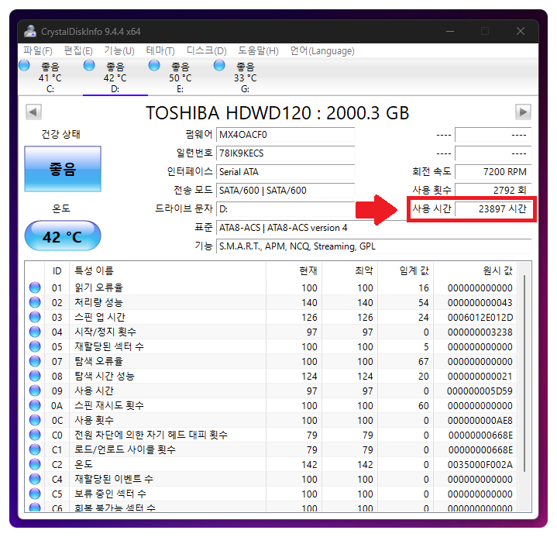
Task: Click status dot of row 09 사용 시간
Action: (35, 391)
